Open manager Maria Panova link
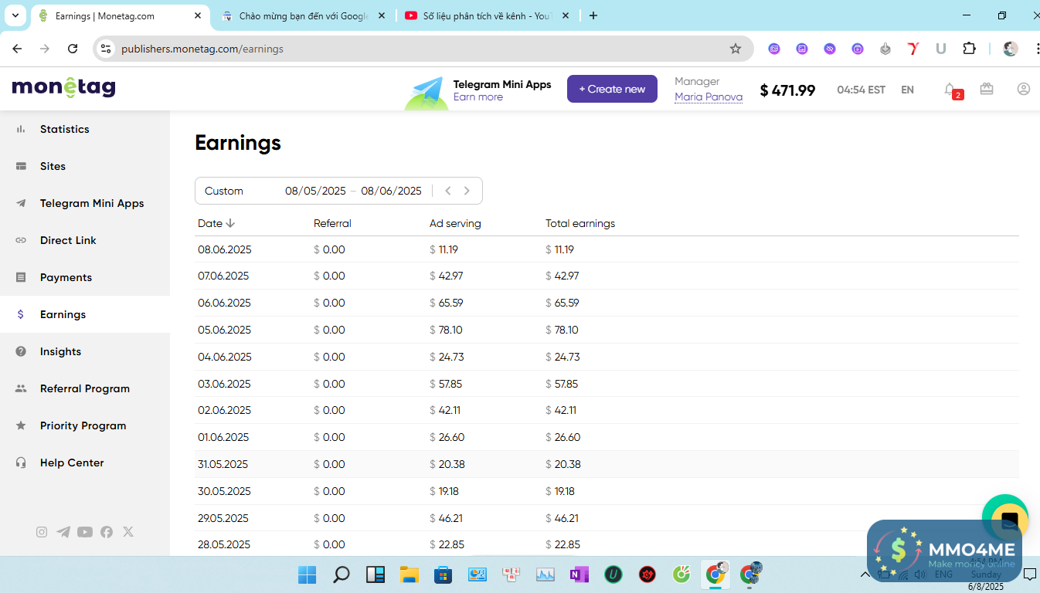Image resolution: width=1040 pixels, height=593 pixels. (x=708, y=97)
